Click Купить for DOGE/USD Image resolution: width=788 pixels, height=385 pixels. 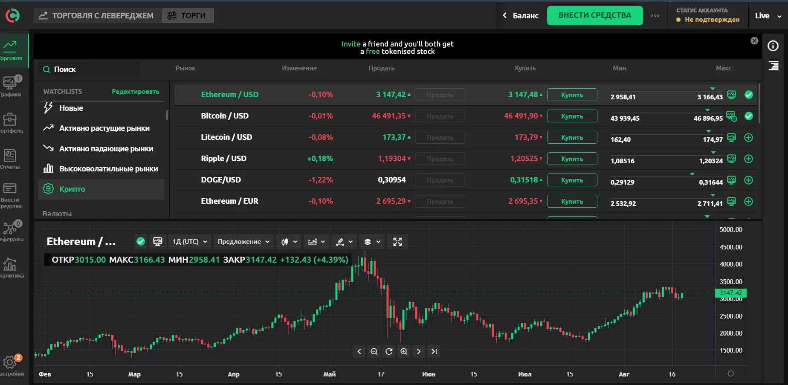[572, 180]
